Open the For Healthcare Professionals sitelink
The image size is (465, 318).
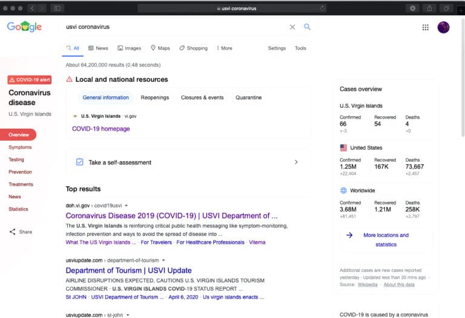coord(210,242)
